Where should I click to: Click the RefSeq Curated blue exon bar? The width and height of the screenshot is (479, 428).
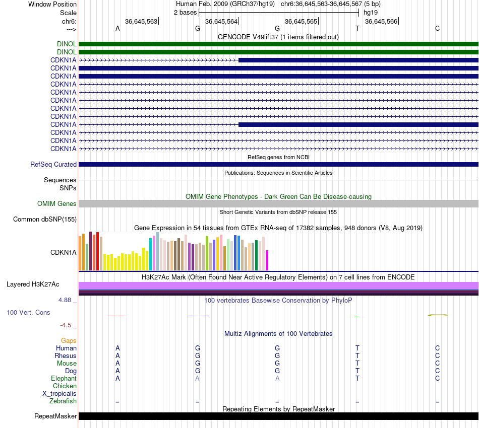[278, 165]
